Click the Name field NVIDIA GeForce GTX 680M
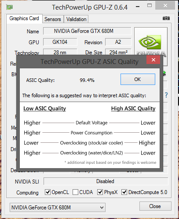 coord(87,31)
